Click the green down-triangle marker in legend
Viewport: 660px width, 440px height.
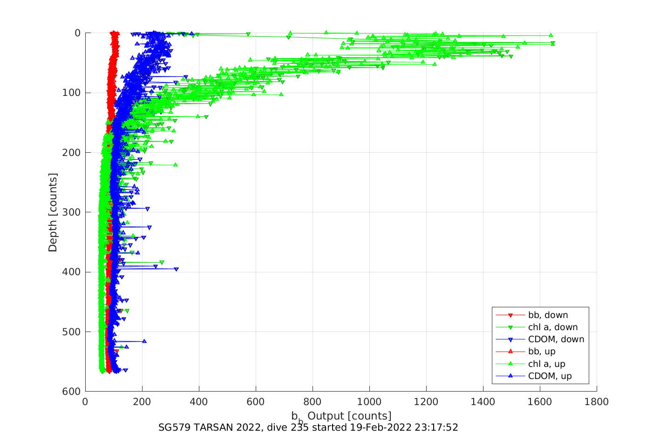(510, 328)
